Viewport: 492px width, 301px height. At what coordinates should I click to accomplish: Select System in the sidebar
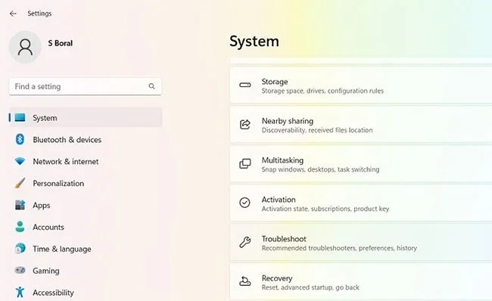pyautogui.click(x=86, y=117)
